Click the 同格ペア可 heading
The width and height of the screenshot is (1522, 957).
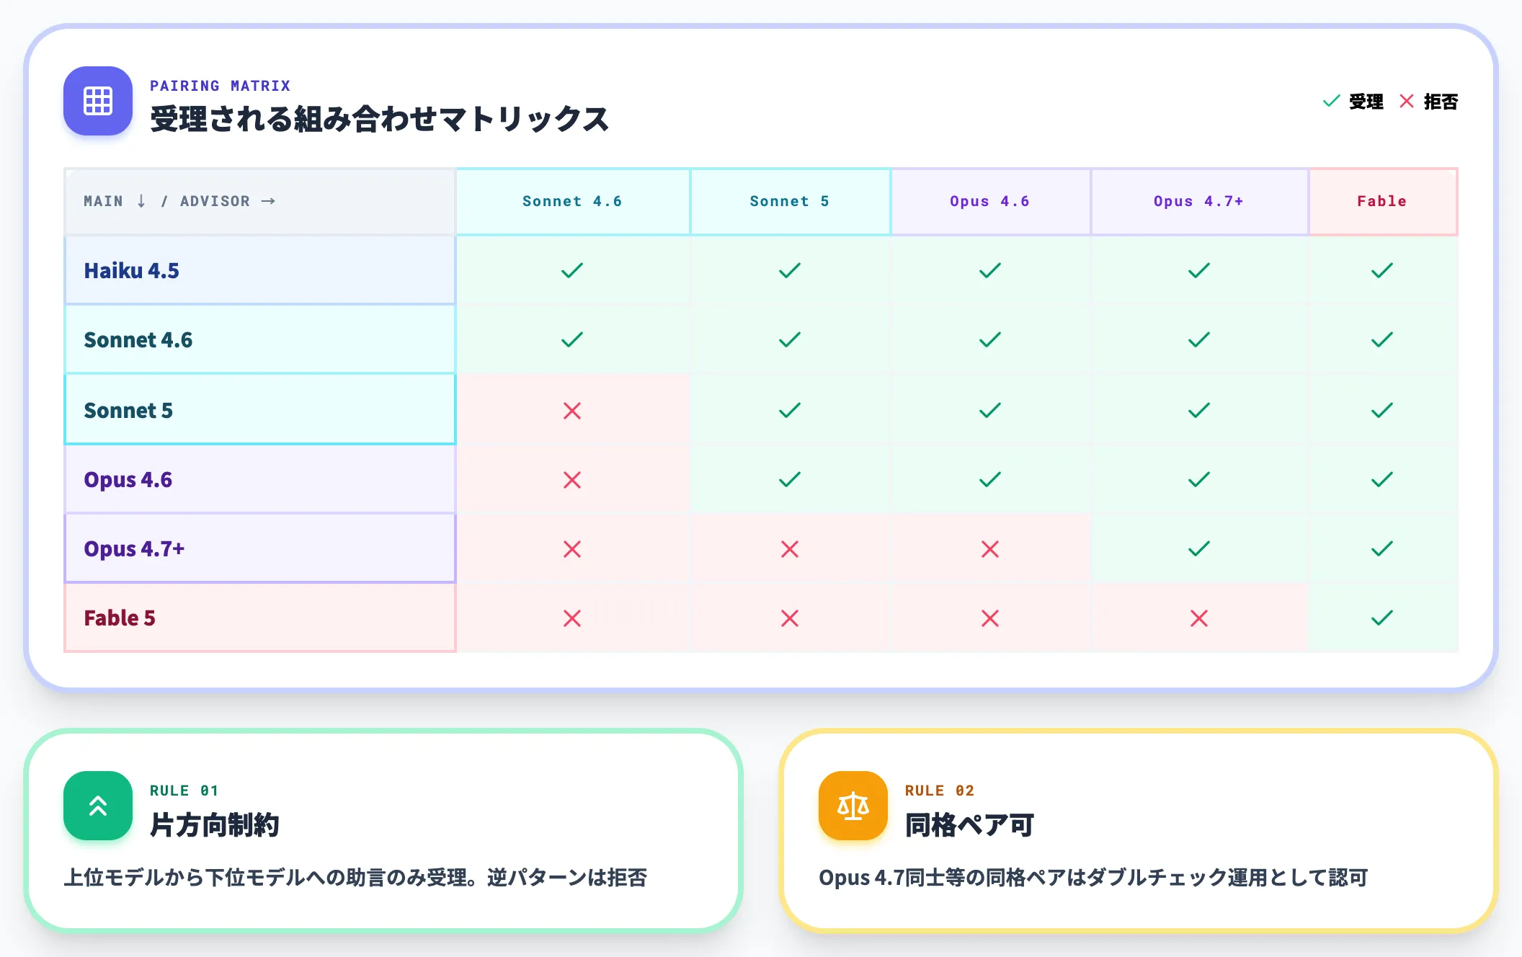pyautogui.click(x=970, y=824)
